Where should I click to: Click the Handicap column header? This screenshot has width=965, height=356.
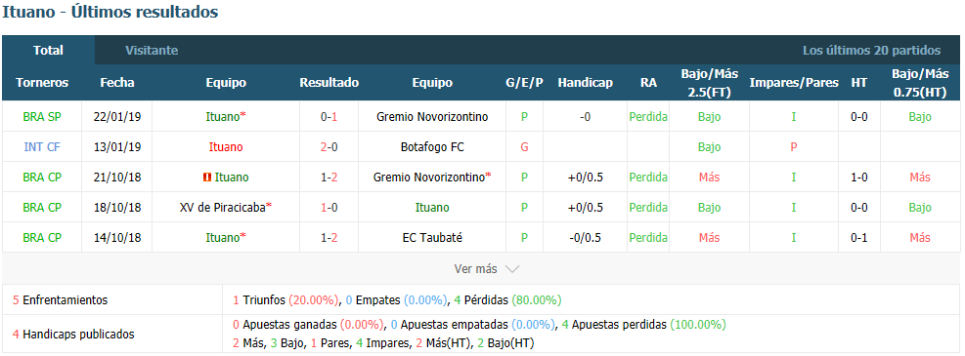[x=586, y=83]
